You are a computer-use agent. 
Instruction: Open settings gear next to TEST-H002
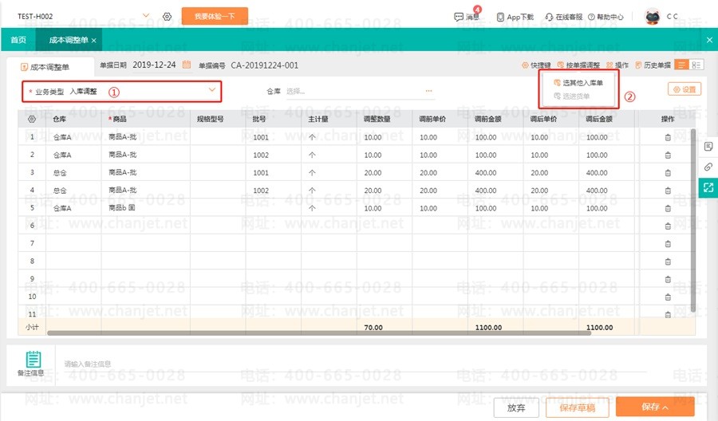tap(168, 17)
